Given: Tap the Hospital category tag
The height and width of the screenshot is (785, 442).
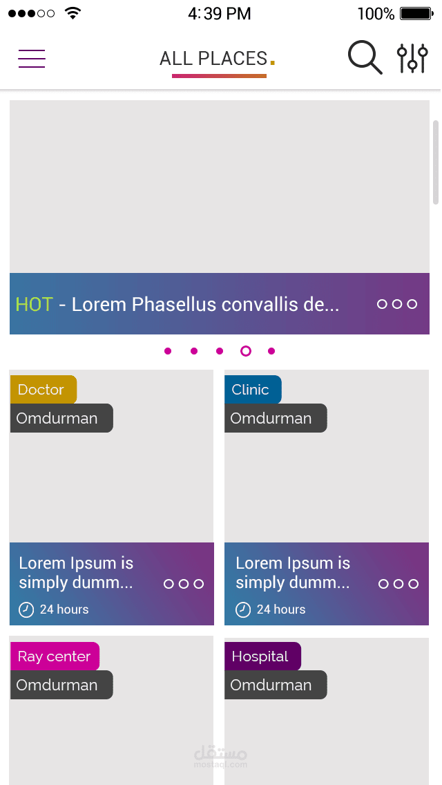Looking at the screenshot, I should (262, 656).
